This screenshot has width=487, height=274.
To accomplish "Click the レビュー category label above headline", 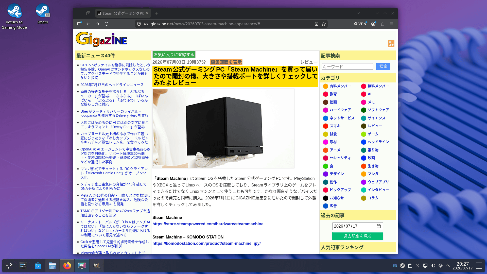I will pos(309,62).
